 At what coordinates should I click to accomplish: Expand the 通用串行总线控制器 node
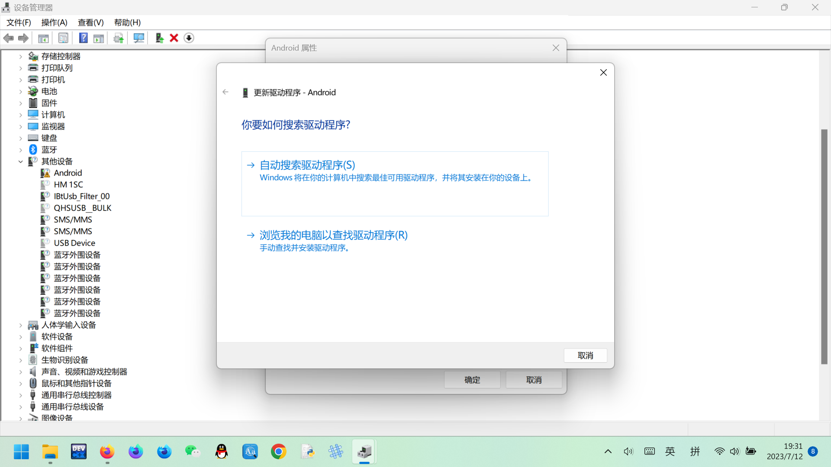[20, 395]
